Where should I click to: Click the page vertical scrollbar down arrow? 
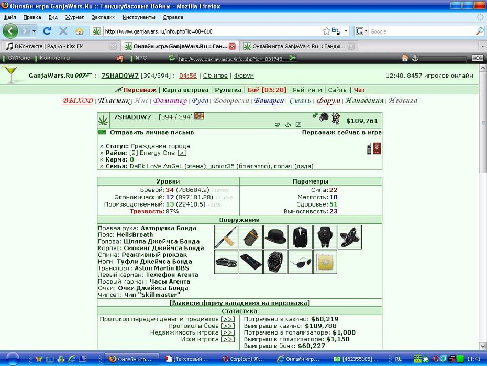(x=483, y=346)
